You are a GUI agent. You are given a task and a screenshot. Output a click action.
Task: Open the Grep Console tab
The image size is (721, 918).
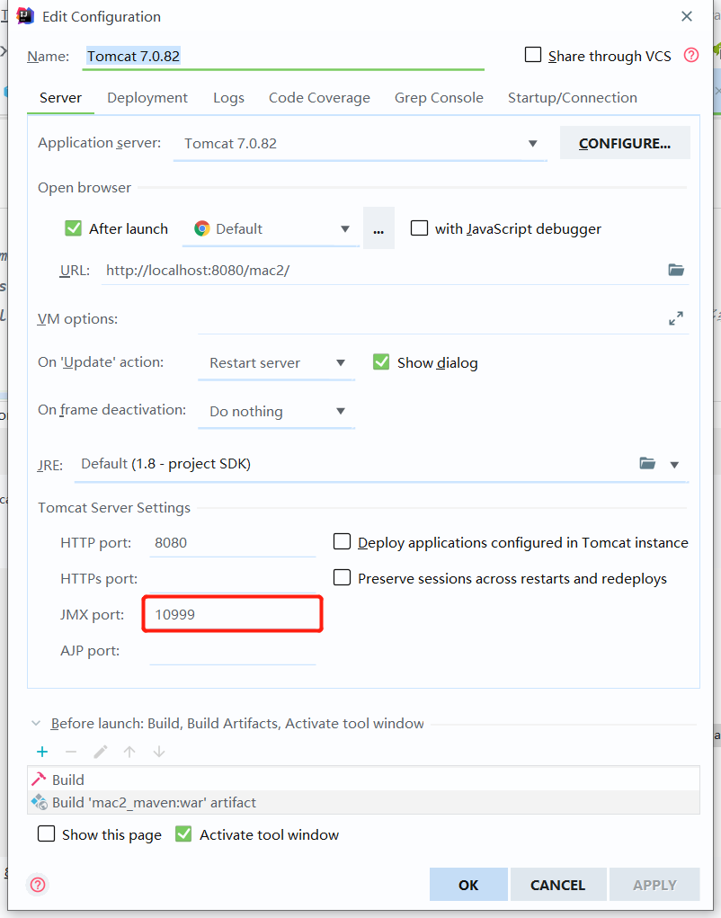click(x=439, y=98)
